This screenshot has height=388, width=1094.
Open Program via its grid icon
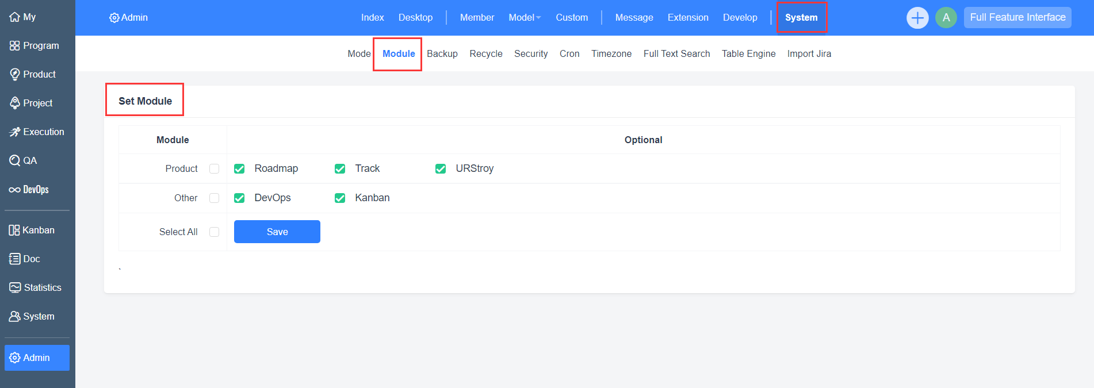[14, 46]
